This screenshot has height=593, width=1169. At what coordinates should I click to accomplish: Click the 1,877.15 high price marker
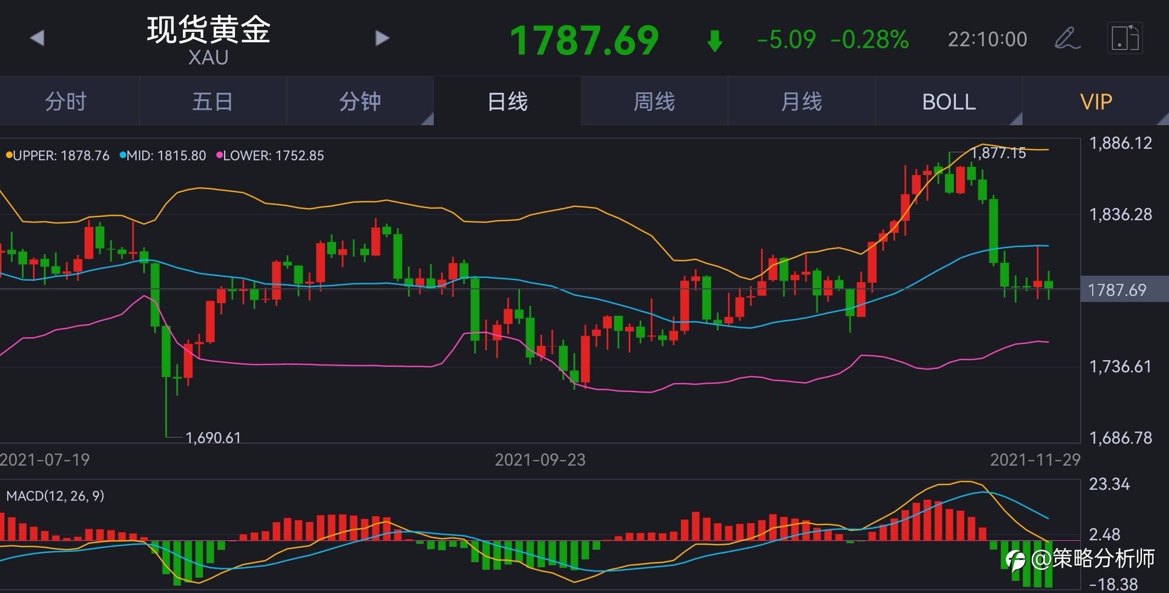coord(998,153)
